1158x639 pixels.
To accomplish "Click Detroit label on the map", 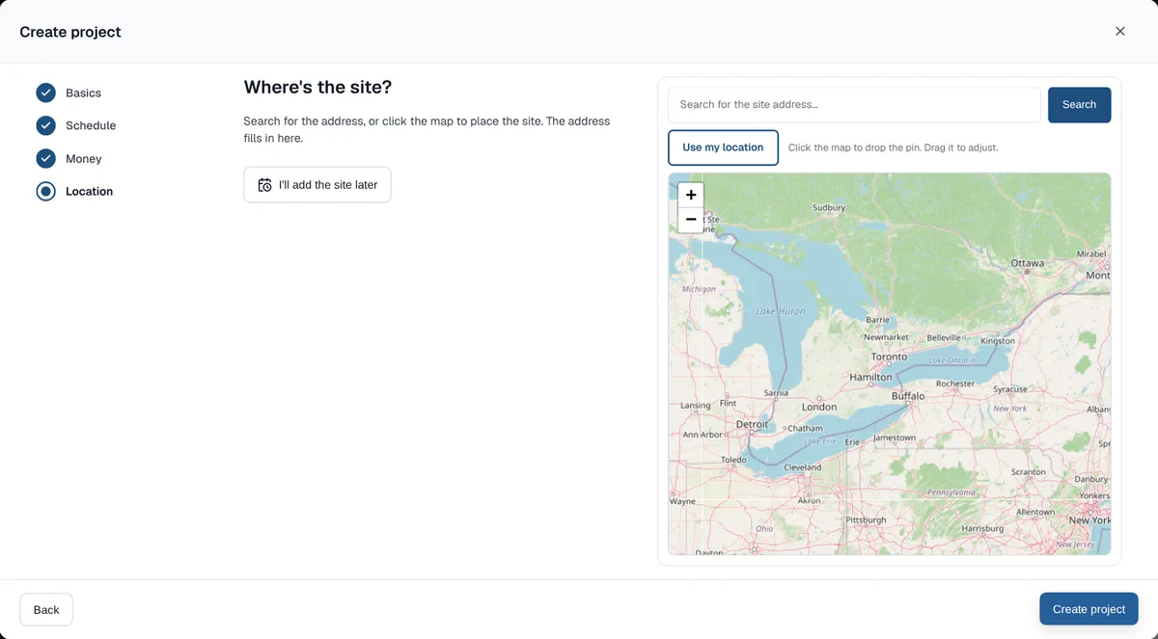I will tap(752, 424).
